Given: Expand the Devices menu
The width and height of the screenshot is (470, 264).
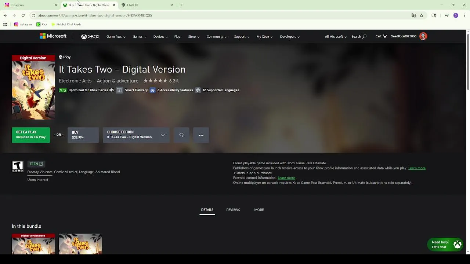Looking at the screenshot, I should [161, 37].
